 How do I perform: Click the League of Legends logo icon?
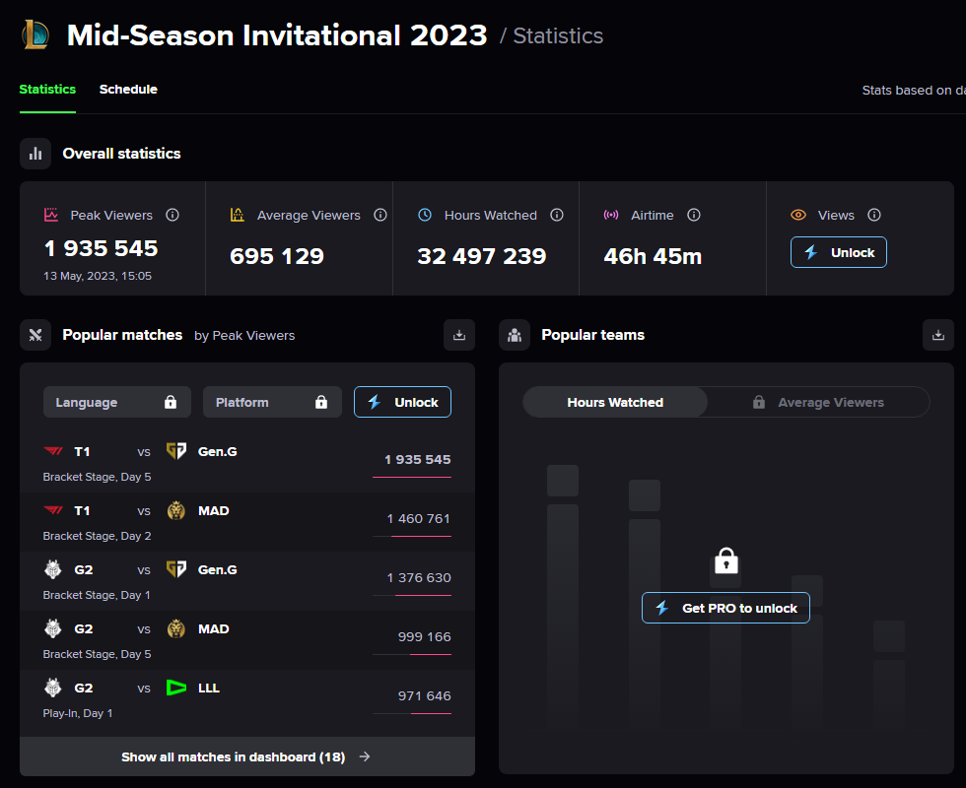[x=35, y=35]
